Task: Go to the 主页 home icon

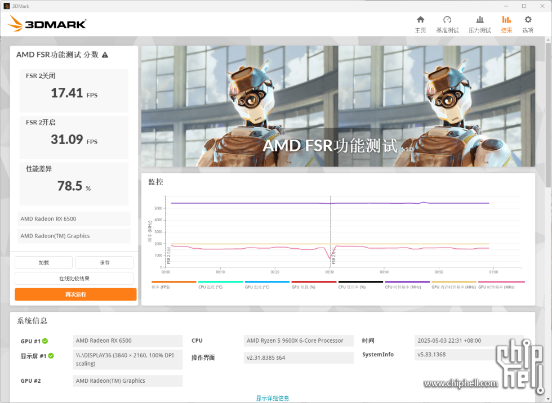Action: 420,20
